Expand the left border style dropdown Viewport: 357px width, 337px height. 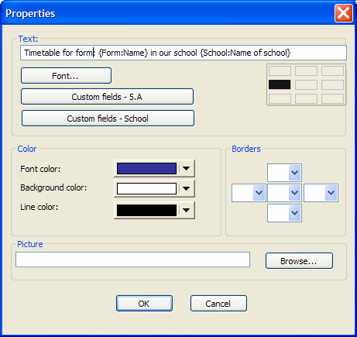point(259,193)
